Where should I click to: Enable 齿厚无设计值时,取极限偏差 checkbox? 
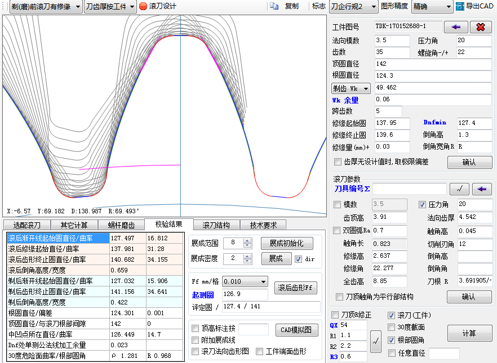coord(338,162)
